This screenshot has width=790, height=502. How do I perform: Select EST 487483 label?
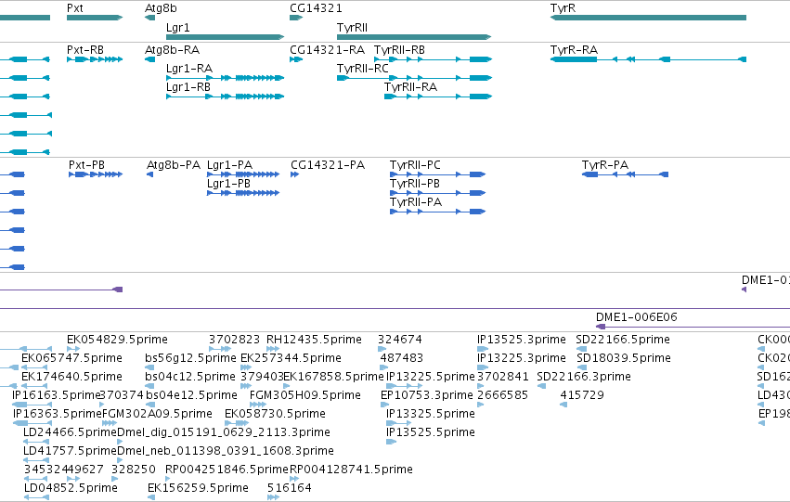click(x=402, y=358)
